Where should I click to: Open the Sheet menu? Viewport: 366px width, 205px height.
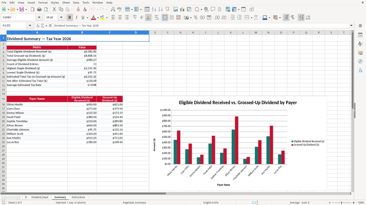tap(66, 2)
